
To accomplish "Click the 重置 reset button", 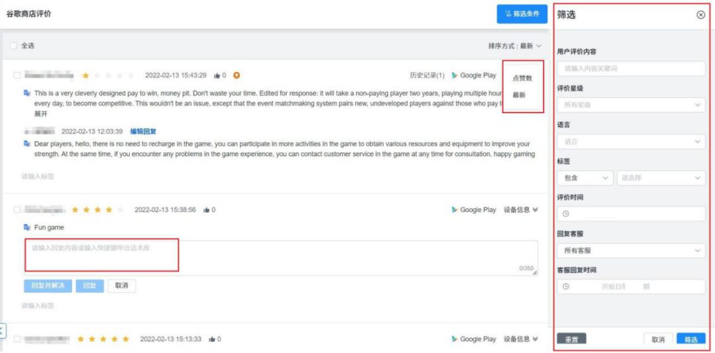I will (x=571, y=340).
